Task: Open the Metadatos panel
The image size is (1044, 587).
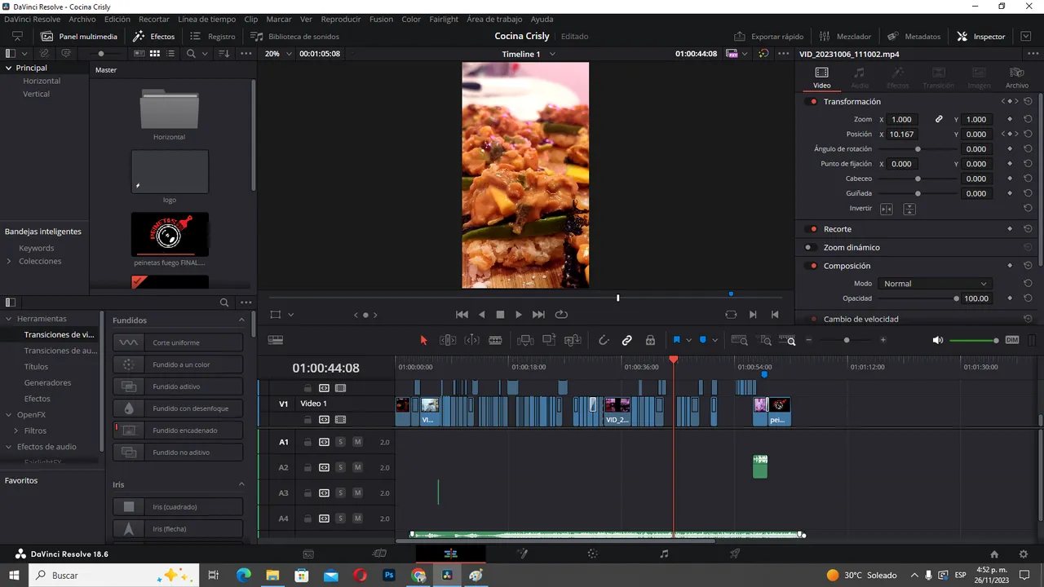Action: [x=913, y=36]
